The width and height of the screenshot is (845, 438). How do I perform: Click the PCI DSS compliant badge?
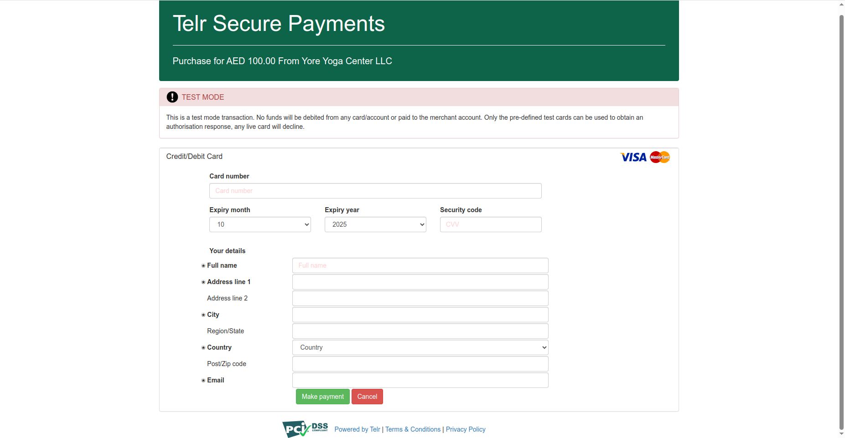coord(304,428)
